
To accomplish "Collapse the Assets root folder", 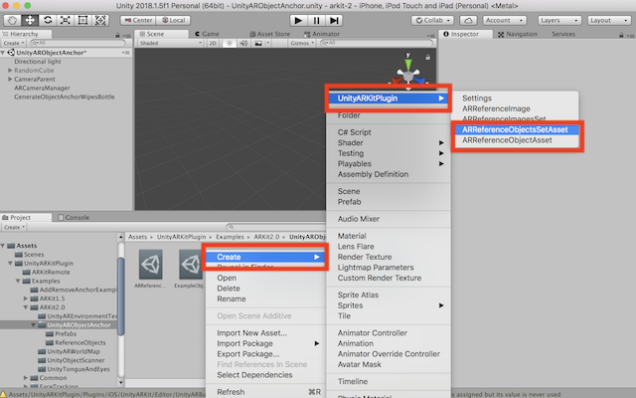I will point(3,246).
